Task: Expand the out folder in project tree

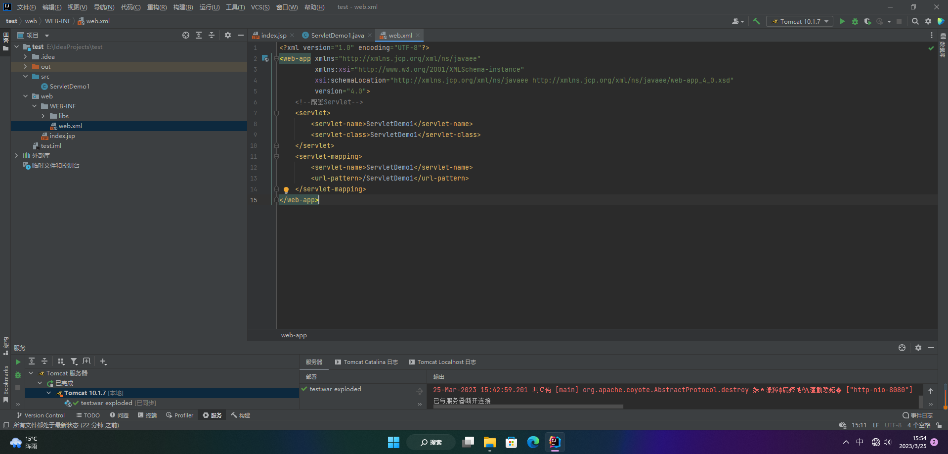Action: click(x=25, y=67)
